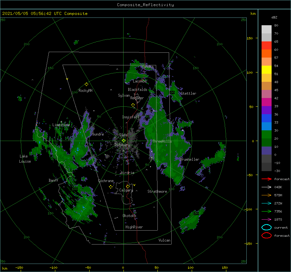This screenshot has width=291, height=272.
Task: Select the red 60-65 dBZ swatch
Action: (x=266, y=46)
